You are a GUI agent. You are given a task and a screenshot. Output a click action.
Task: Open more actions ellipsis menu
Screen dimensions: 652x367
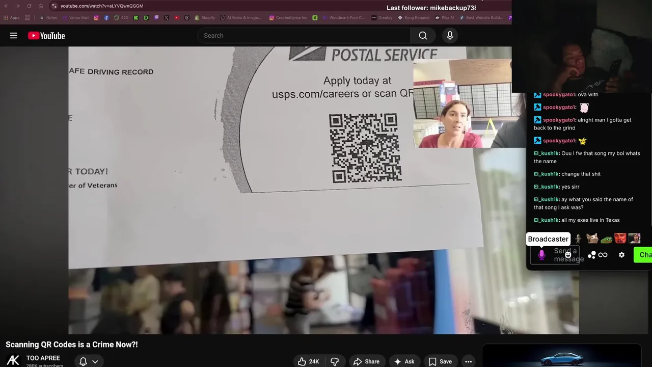[x=468, y=361]
